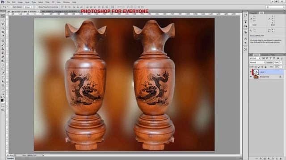Click the Opacity value field
286x160 pixels.
coord(277,62)
